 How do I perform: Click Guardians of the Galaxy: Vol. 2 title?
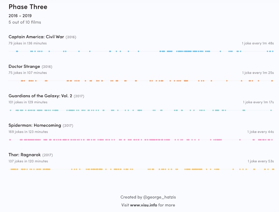(x=40, y=96)
